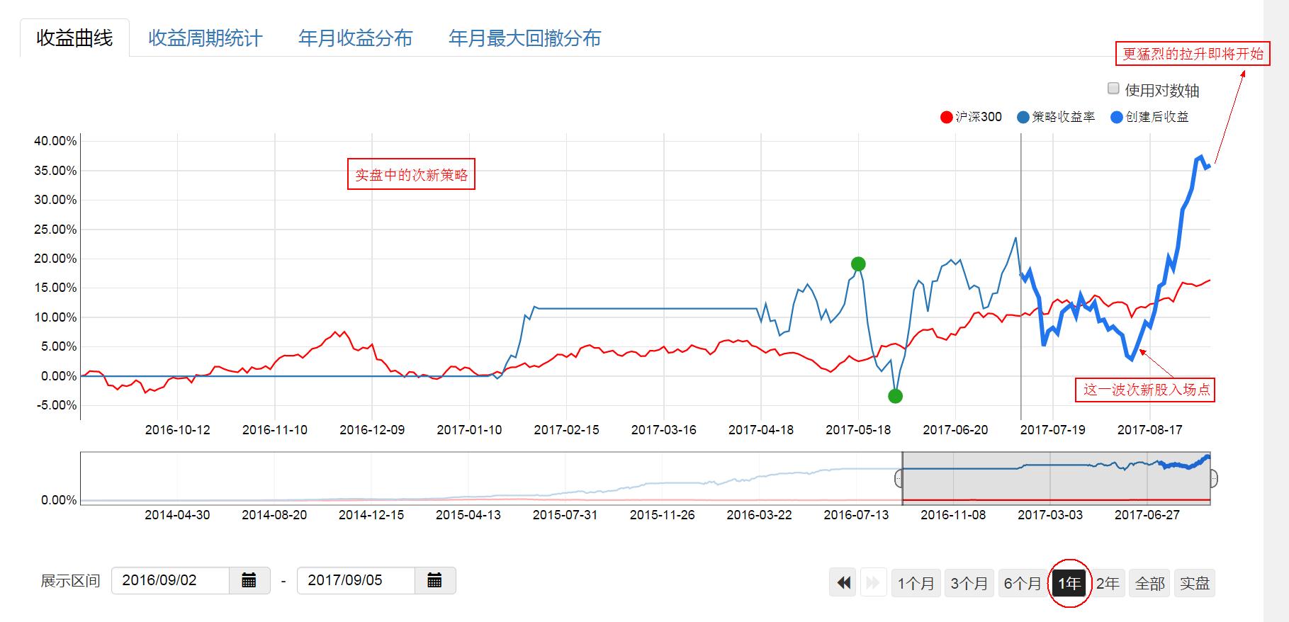Select 1年 range button
The width and height of the screenshot is (1289, 622).
point(1069,583)
